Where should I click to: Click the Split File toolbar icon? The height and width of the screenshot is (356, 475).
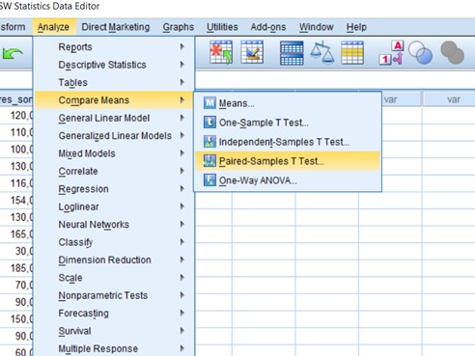[292, 53]
